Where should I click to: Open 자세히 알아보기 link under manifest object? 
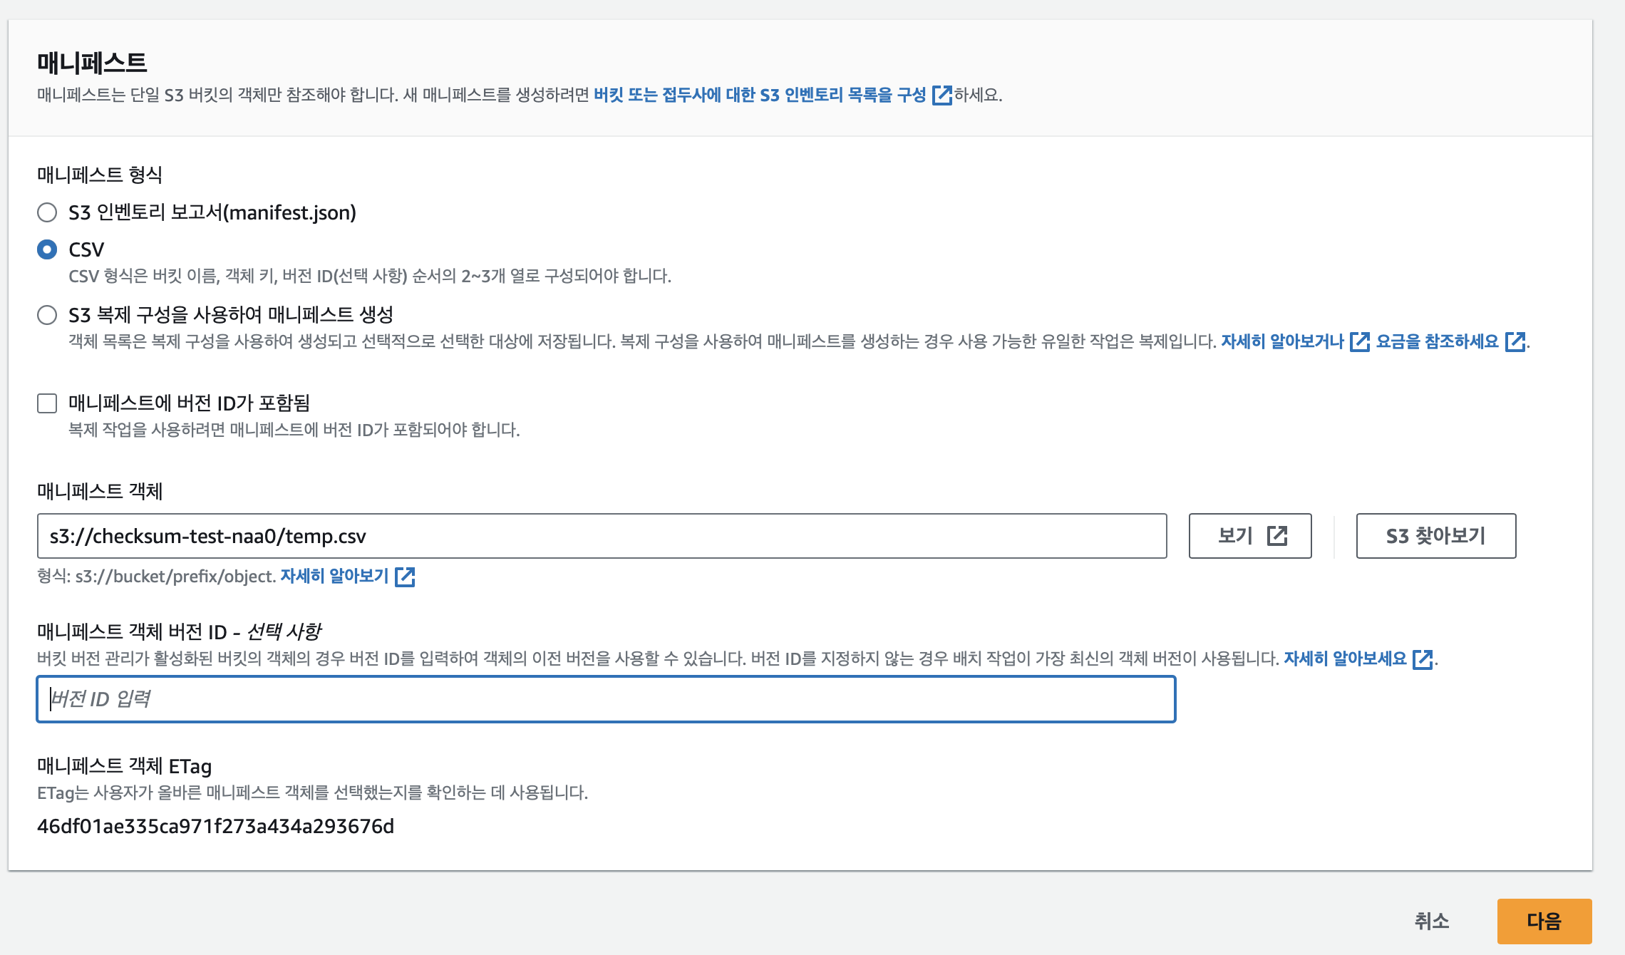[x=334, y=576]
